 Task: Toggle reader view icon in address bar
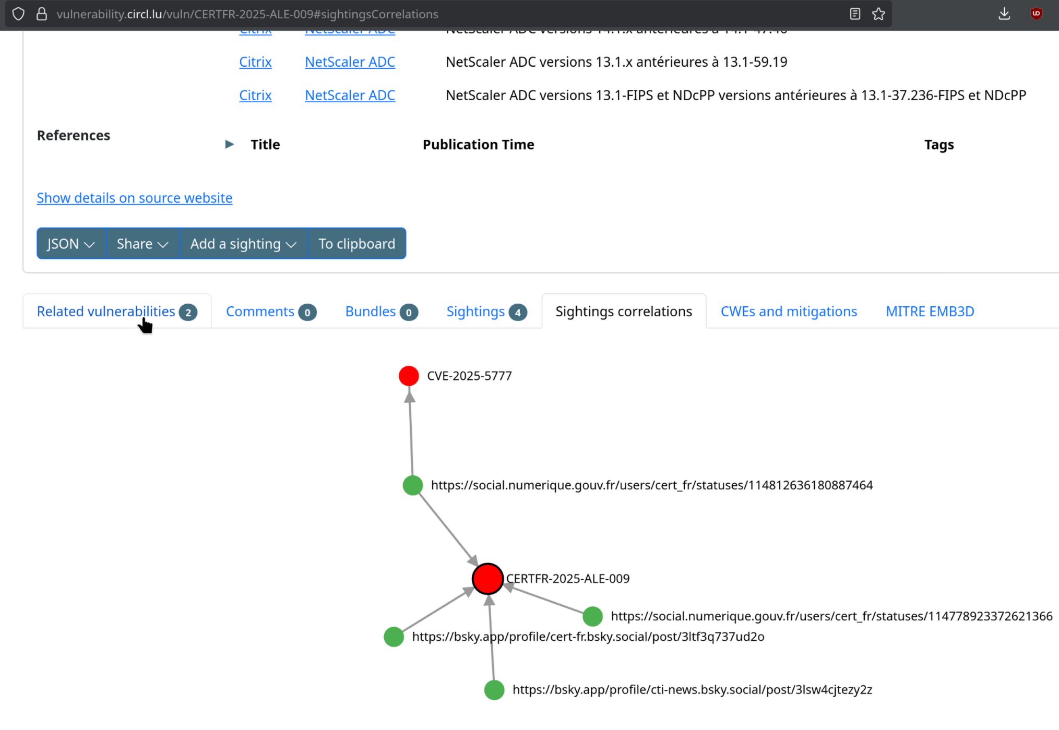(x=855, y=14)
